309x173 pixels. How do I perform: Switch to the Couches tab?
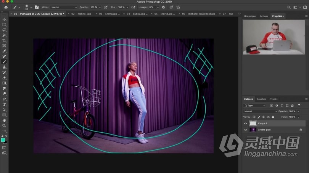coord(261,99)
